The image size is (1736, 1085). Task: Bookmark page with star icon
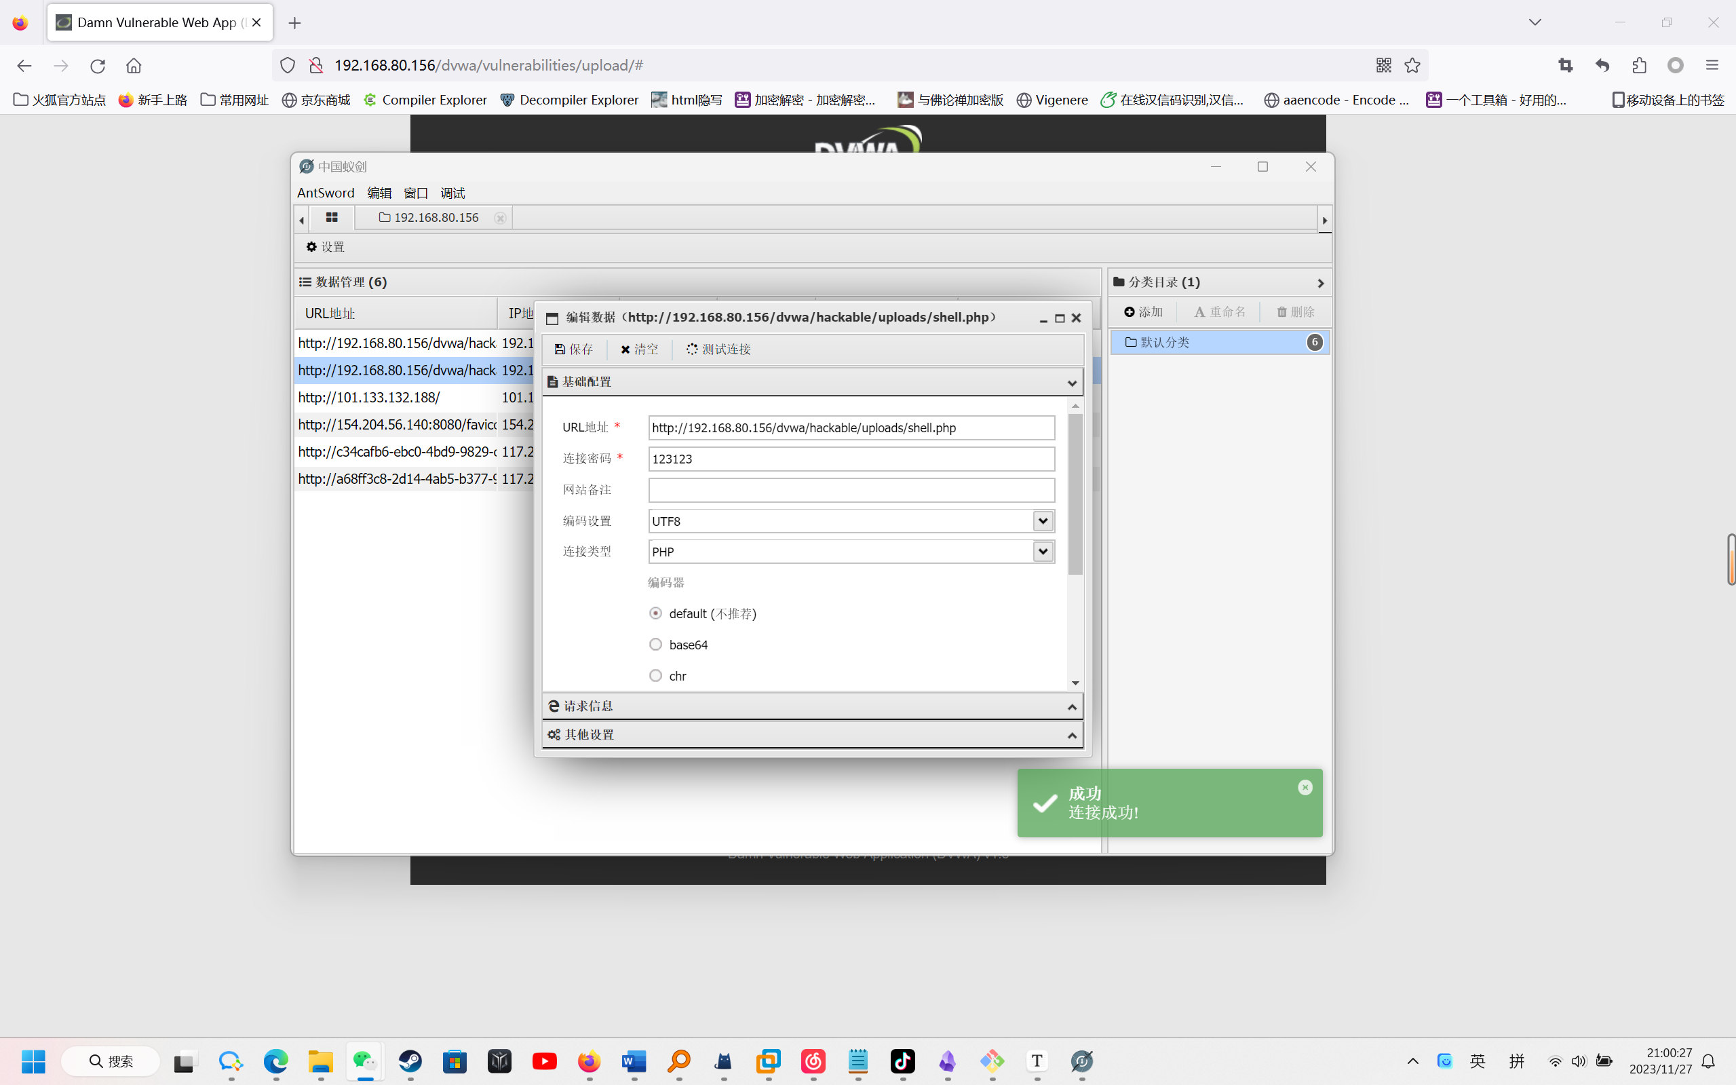pos(1412,65)
